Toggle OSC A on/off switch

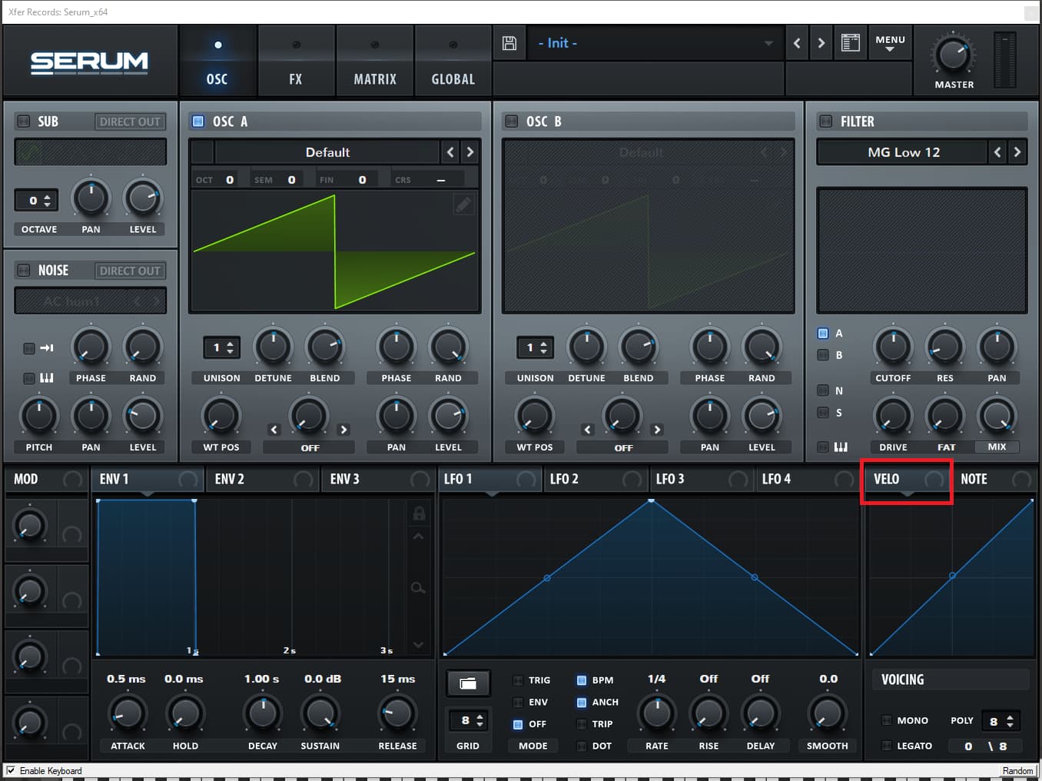coord(198,121)
